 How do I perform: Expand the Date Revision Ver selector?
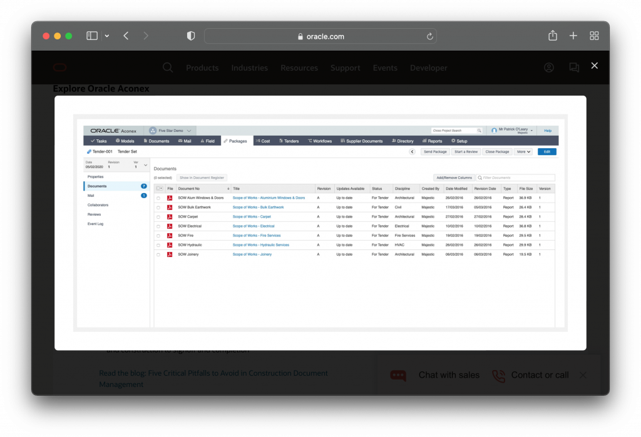click(145, 166)
